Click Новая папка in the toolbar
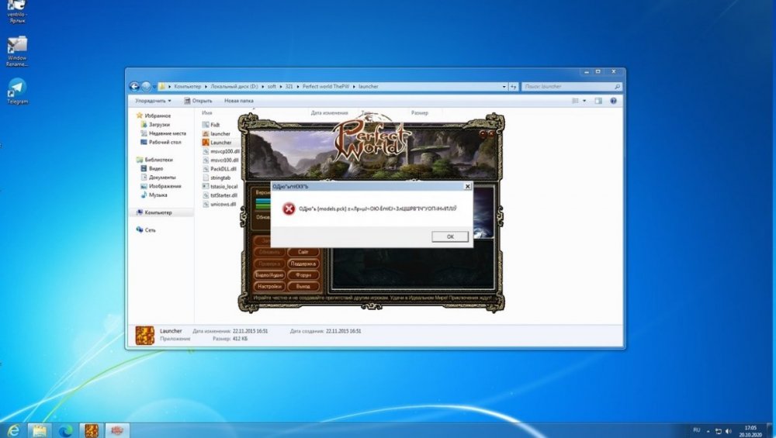 coord(238,101)
